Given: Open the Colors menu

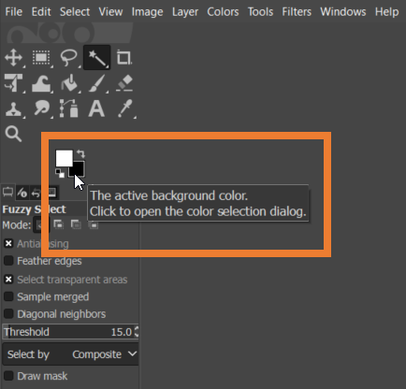Looking at the screenshot, I should click(x=223, y=12).
